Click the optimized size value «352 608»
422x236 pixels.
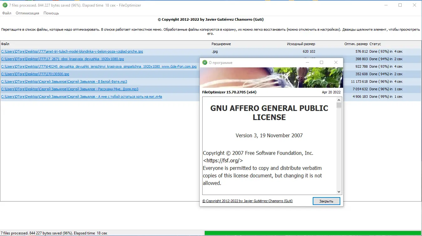pyautogui.click(x=362, y=74)
